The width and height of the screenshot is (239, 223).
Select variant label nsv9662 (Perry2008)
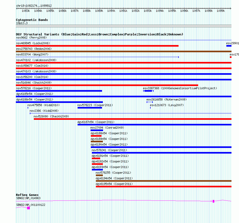click(x=31, y=38)
